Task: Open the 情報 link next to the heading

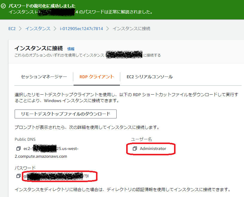Action: (x=71, y=49)
